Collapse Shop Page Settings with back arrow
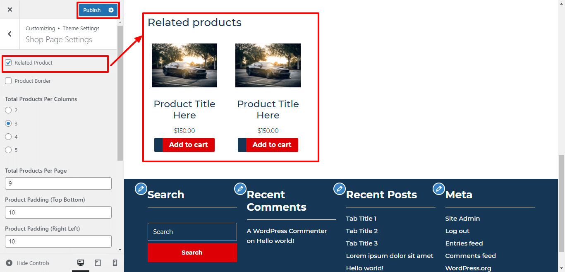 [x=10, y=34]
